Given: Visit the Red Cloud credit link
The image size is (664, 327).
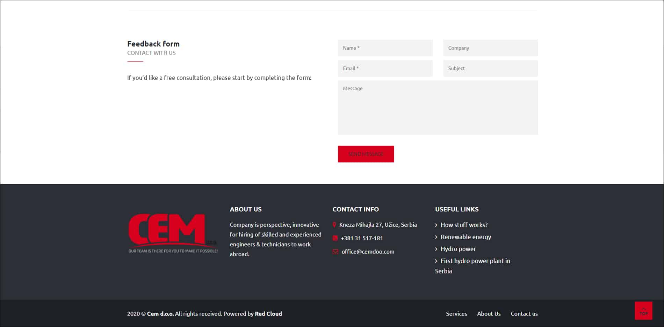Looking at the screenshot, I should [x=268, y=314].
